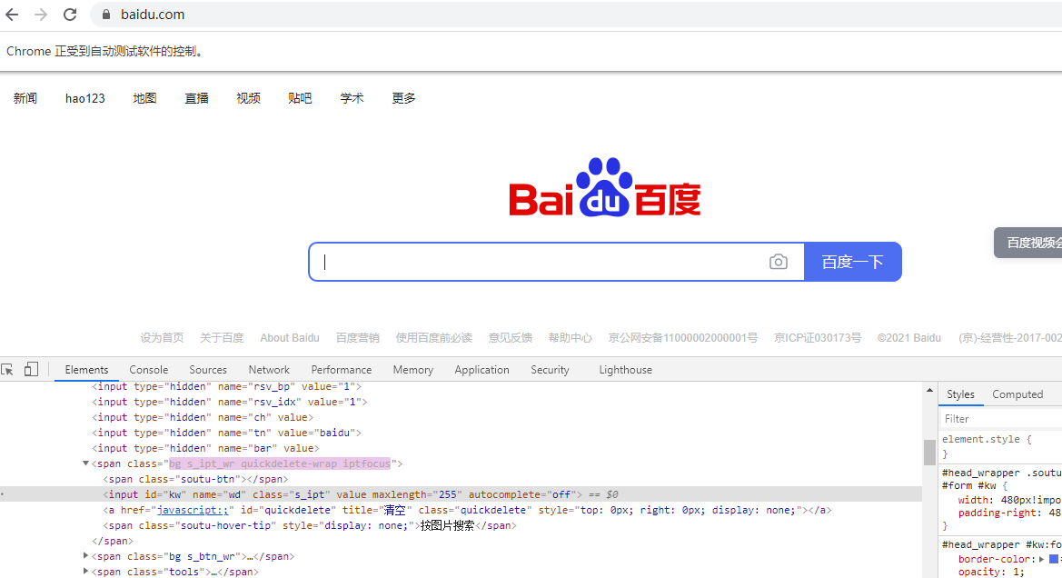Click the 百度视频 side button
The height and width of the screenshot is (578, 1062).
(1028, 243)
